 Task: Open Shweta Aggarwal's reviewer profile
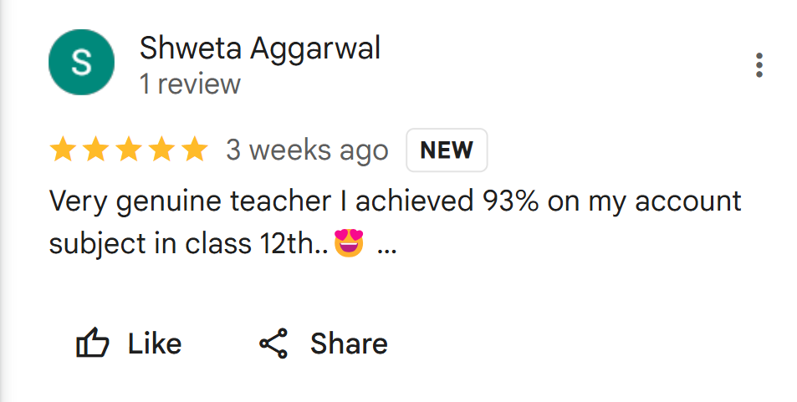[259, 48]
